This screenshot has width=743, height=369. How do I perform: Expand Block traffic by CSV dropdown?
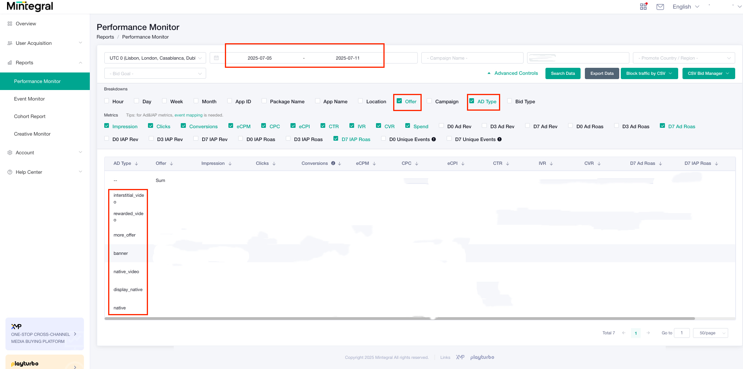click(649, 74)
